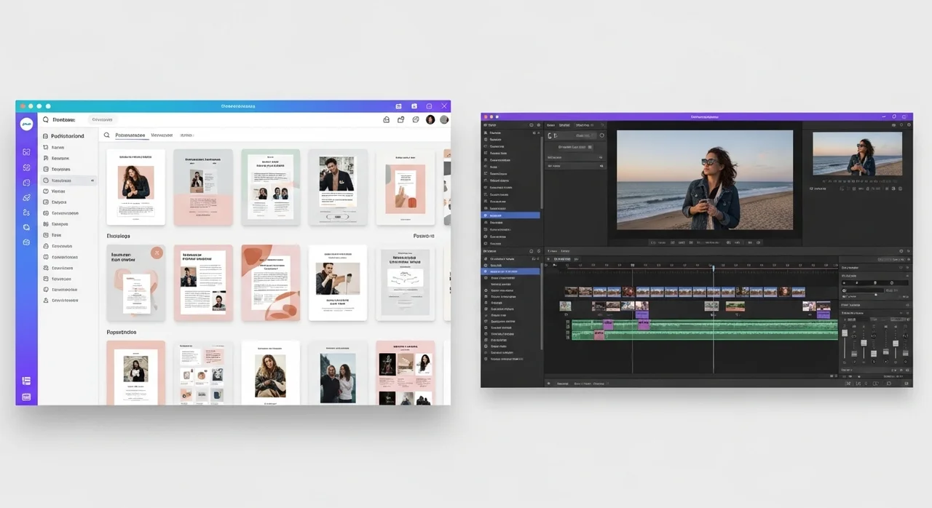Screen dimensions: 932x508
Task: Click the round logo icon atop purple sidebar
Action: 26,124
